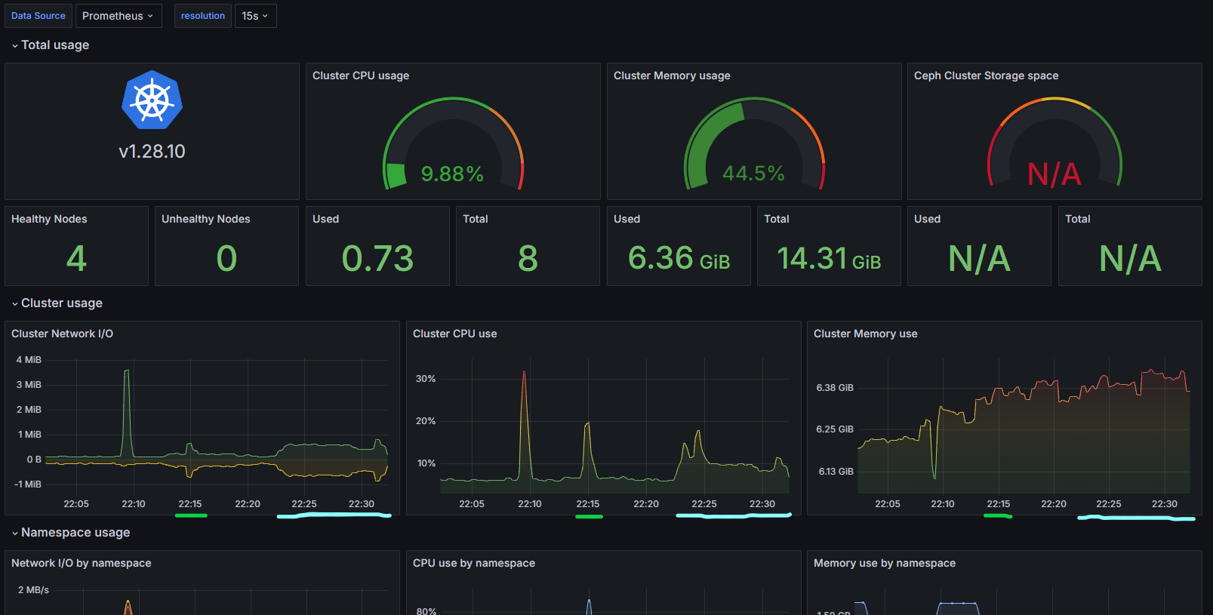This screenshot has width=1213, height=615.
Task: Open the Unhealthy Nodes panel title
Action: pyautogui.click(x=205, y=219)
